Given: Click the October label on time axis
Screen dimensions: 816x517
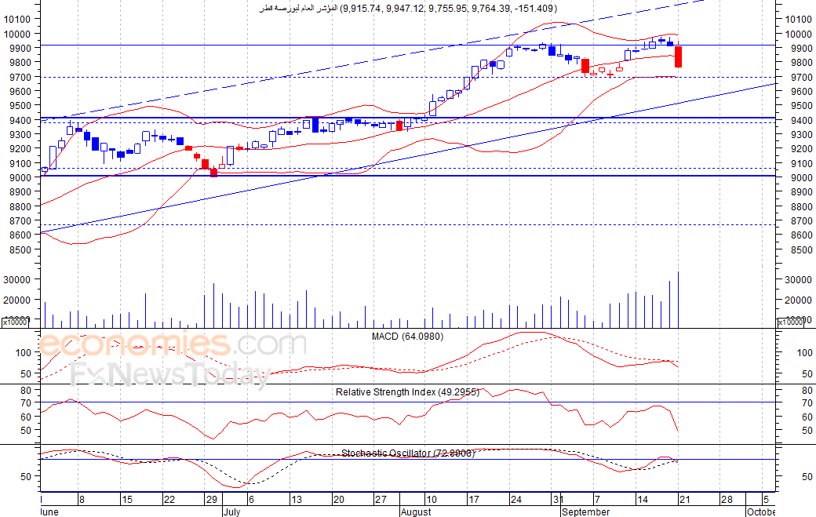Looking at the screenshot, I should 761,512.
